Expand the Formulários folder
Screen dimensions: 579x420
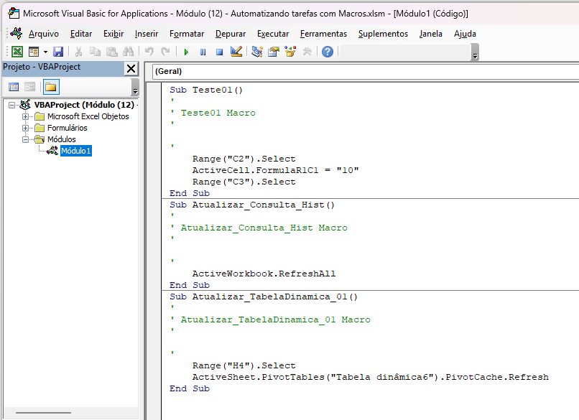(26, 128)
